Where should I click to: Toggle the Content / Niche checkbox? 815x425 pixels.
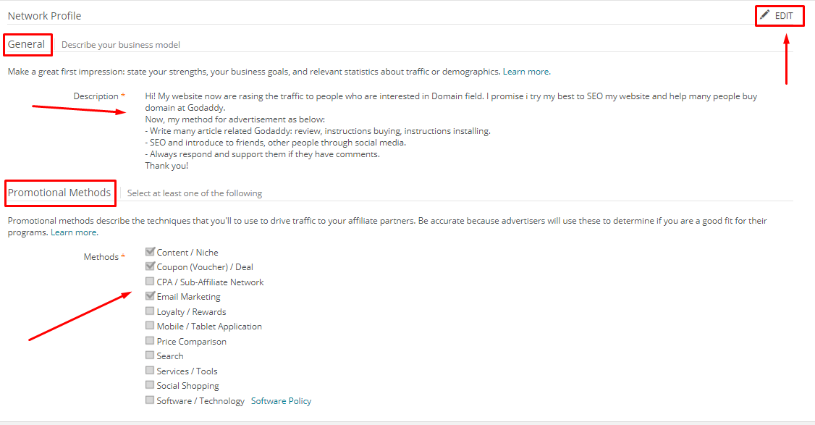coord(150,252)
